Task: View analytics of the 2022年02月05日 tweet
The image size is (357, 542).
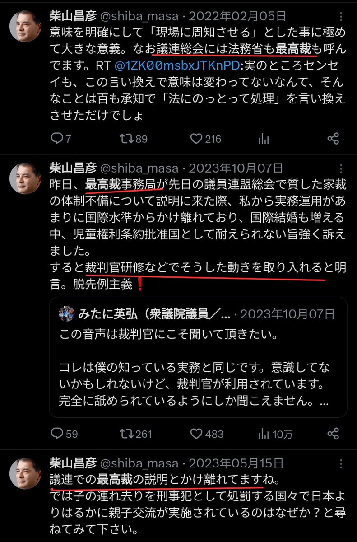Action: 264,138
